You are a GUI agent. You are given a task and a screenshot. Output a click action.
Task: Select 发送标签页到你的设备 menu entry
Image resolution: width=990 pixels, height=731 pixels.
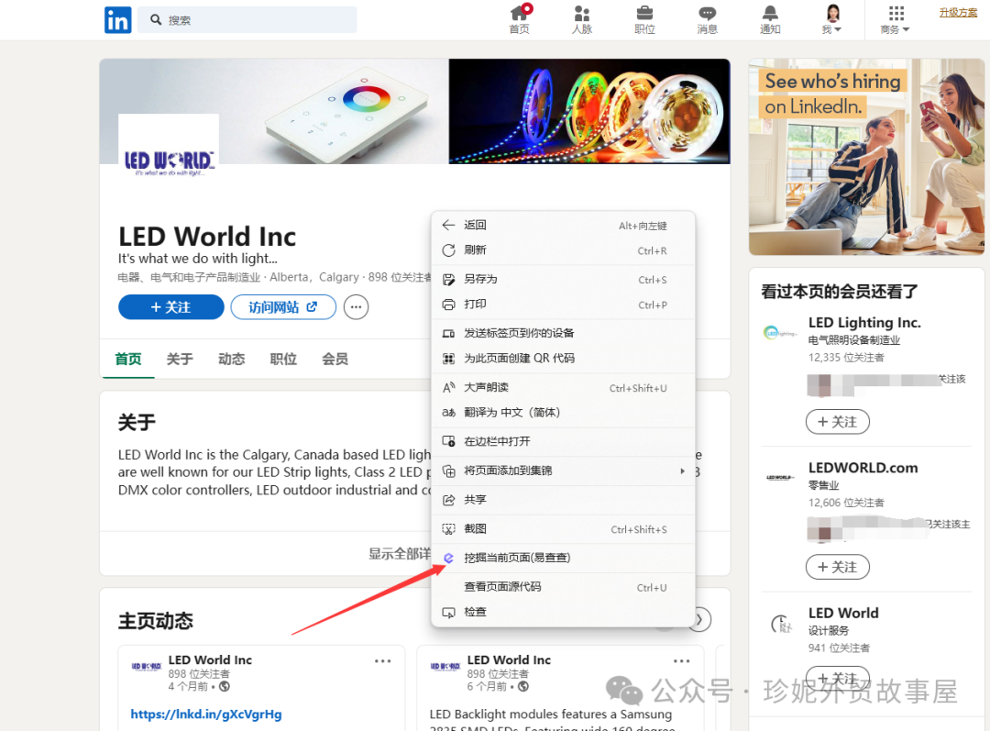[x=563, y=333]
